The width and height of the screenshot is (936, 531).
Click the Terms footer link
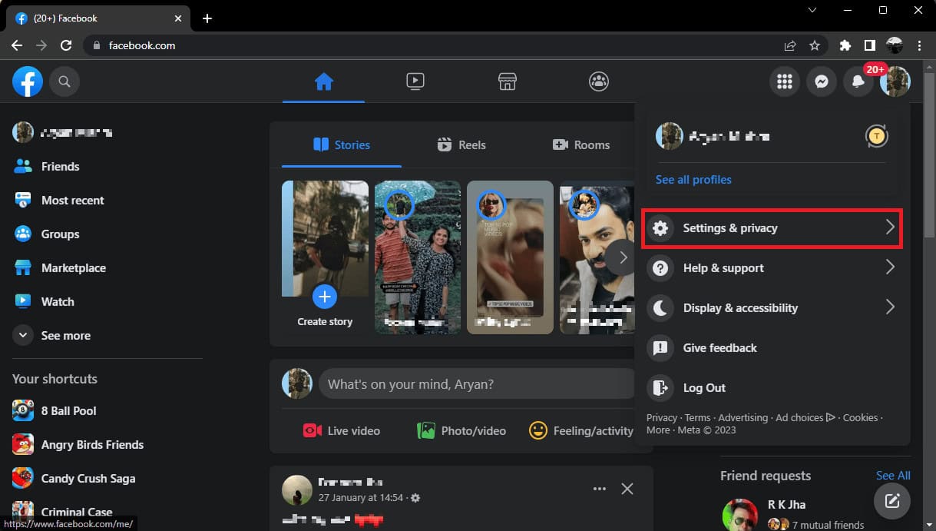click(x=697, y=417)
